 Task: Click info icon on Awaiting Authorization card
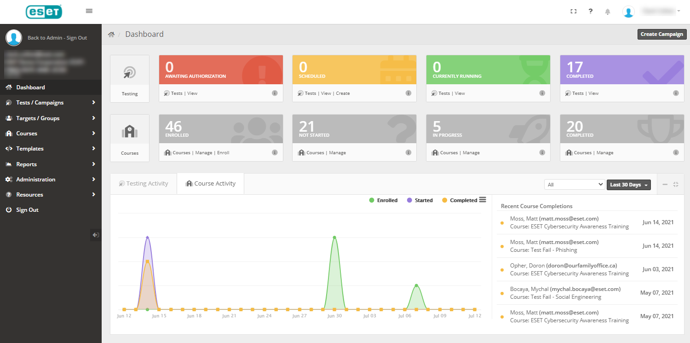(275, 93)
